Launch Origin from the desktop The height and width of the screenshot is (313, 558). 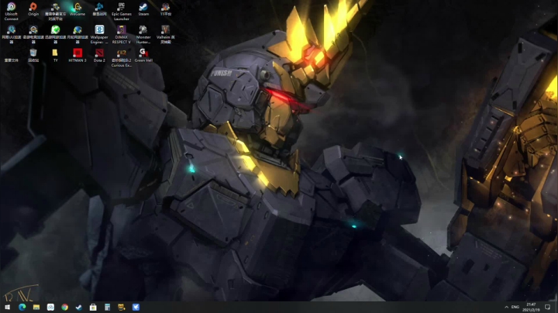pyautogui.click(x=33, y=9)
